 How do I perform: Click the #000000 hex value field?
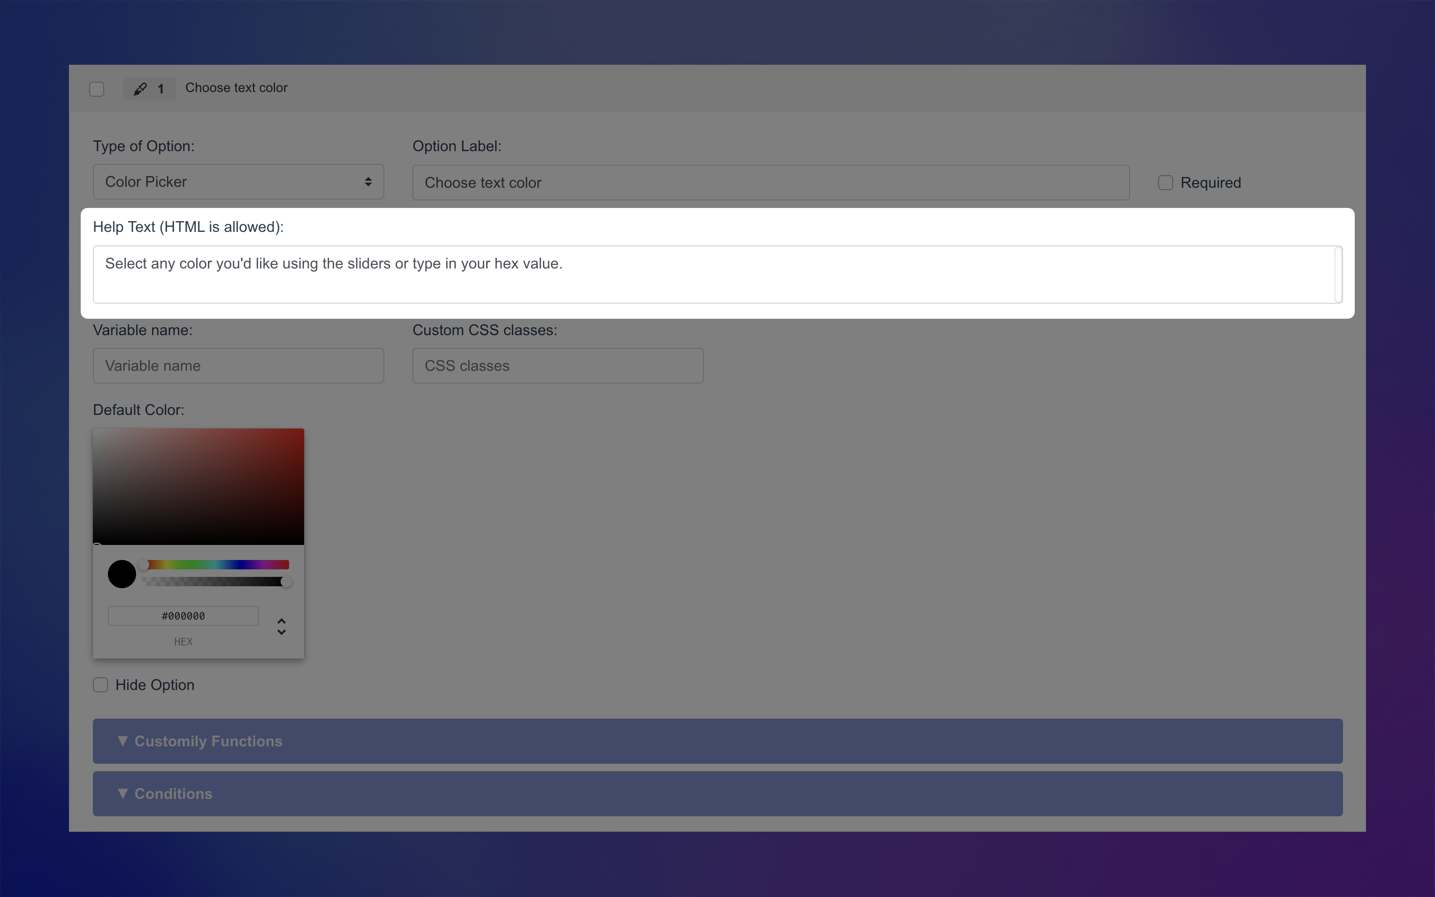pos(183,616)
